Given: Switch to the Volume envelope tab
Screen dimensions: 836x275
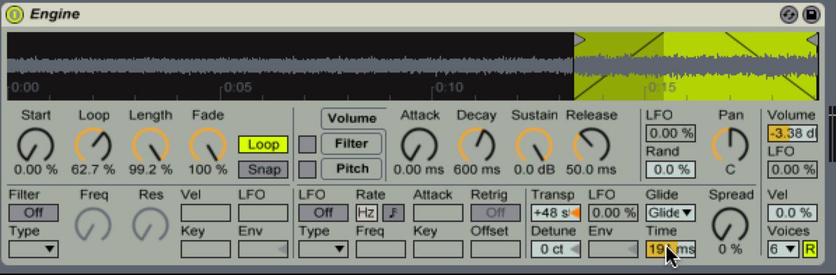Looking at the screenshot, I should click(x=352, y=118).
